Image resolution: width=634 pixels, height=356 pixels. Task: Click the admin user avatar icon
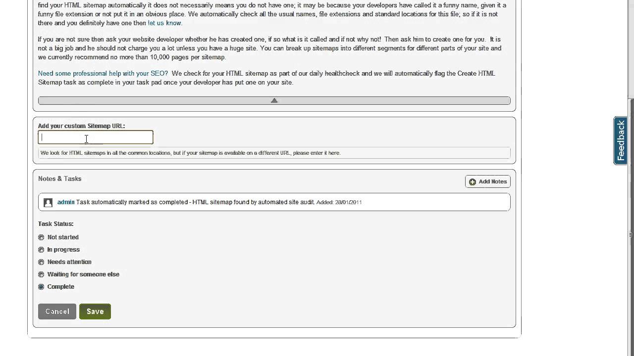(x=48, y=202)
